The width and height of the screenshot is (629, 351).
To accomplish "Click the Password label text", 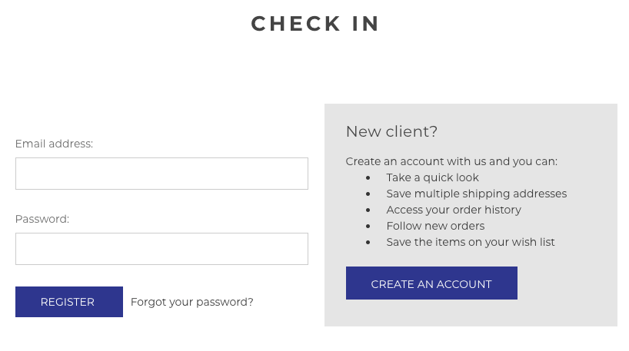I will (x=42, y=219).
